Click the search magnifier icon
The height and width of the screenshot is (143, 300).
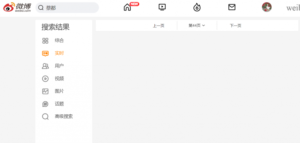point(41,8)
